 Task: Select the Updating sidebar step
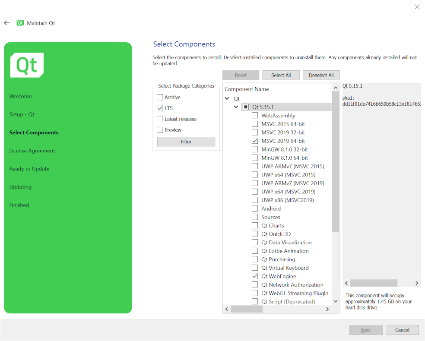coord(21,187)
